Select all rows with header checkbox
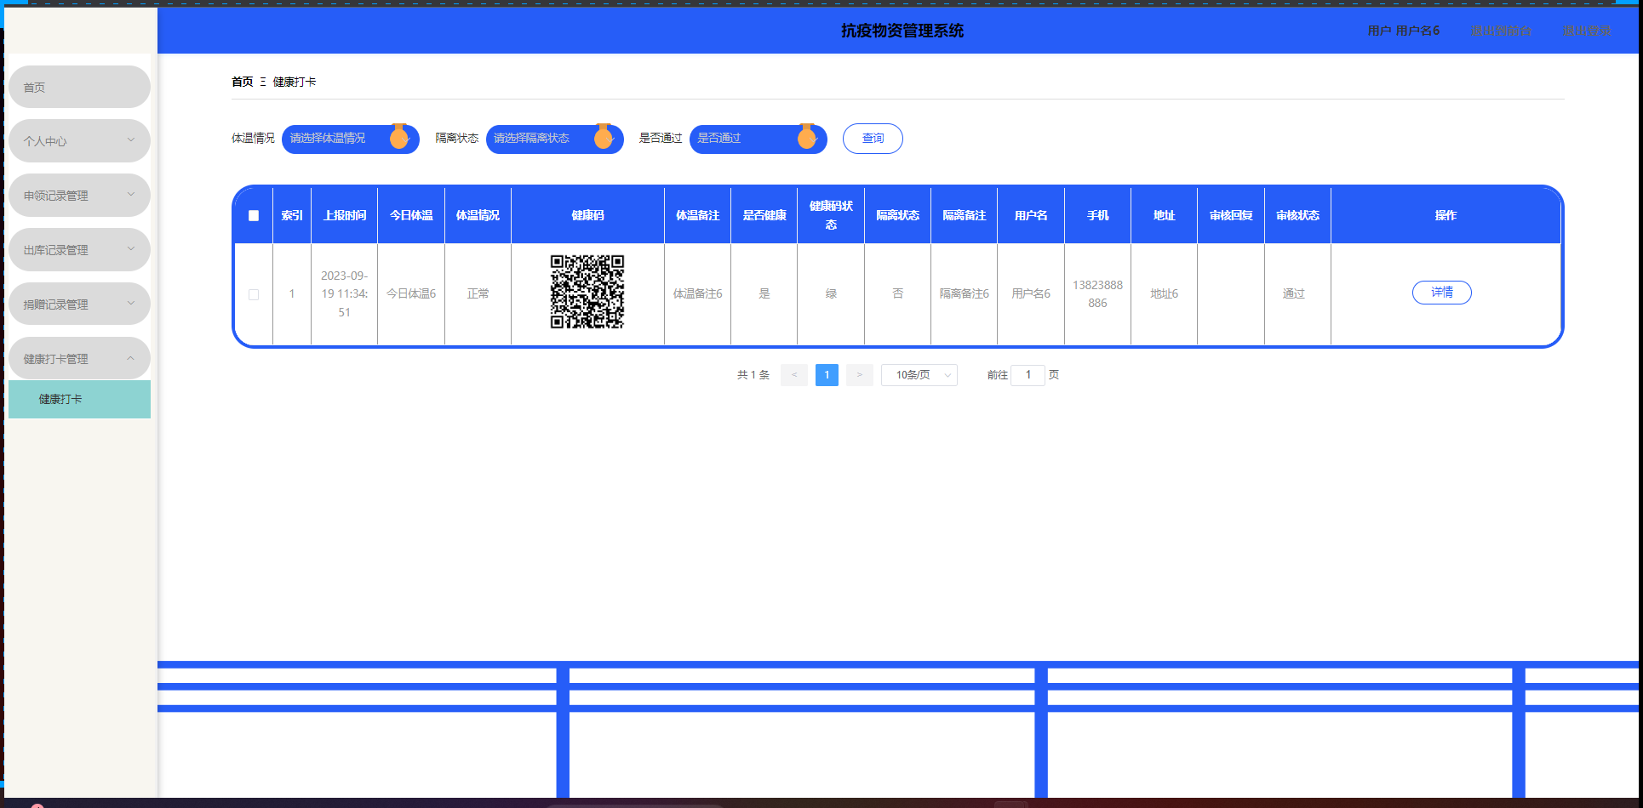 [x=254, y=216]
